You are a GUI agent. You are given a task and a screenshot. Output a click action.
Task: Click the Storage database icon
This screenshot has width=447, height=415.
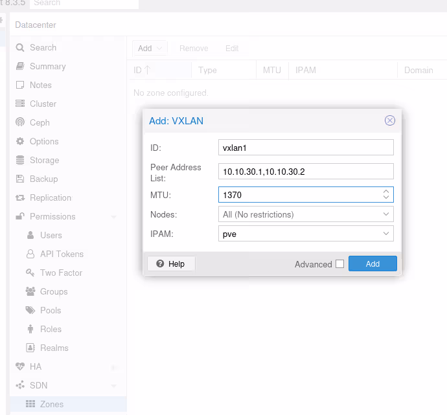click(x=20, y=160)
